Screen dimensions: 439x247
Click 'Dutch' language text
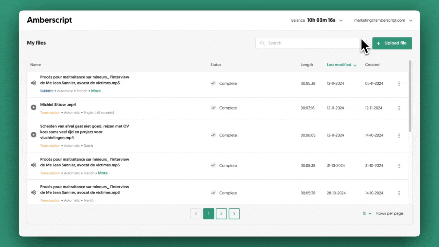pos(88,145)
